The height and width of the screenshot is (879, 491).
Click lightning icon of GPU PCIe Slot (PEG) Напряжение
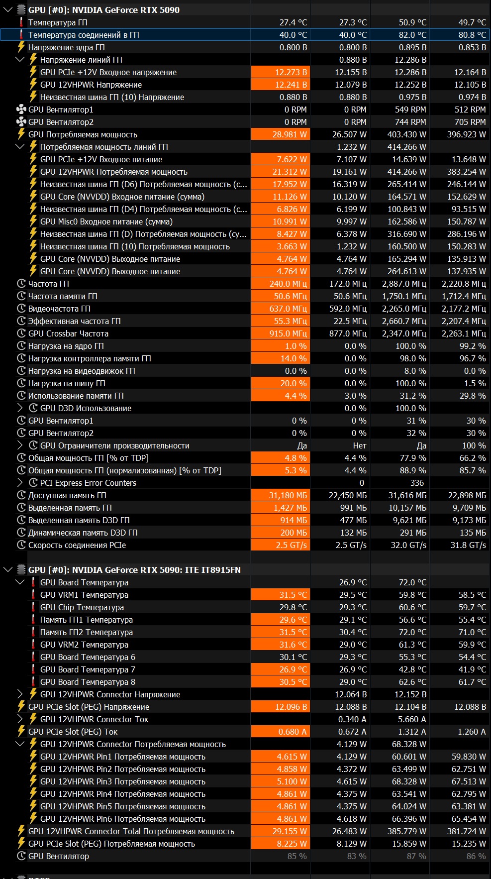21,706
